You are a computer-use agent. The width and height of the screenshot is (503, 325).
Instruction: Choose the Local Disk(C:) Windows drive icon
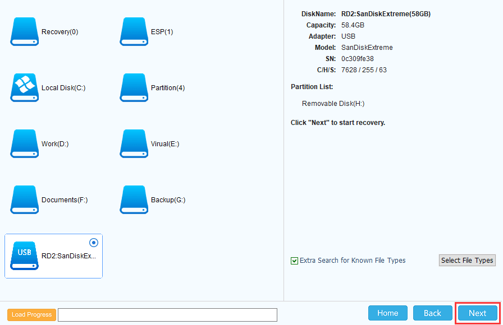point(24,87)
